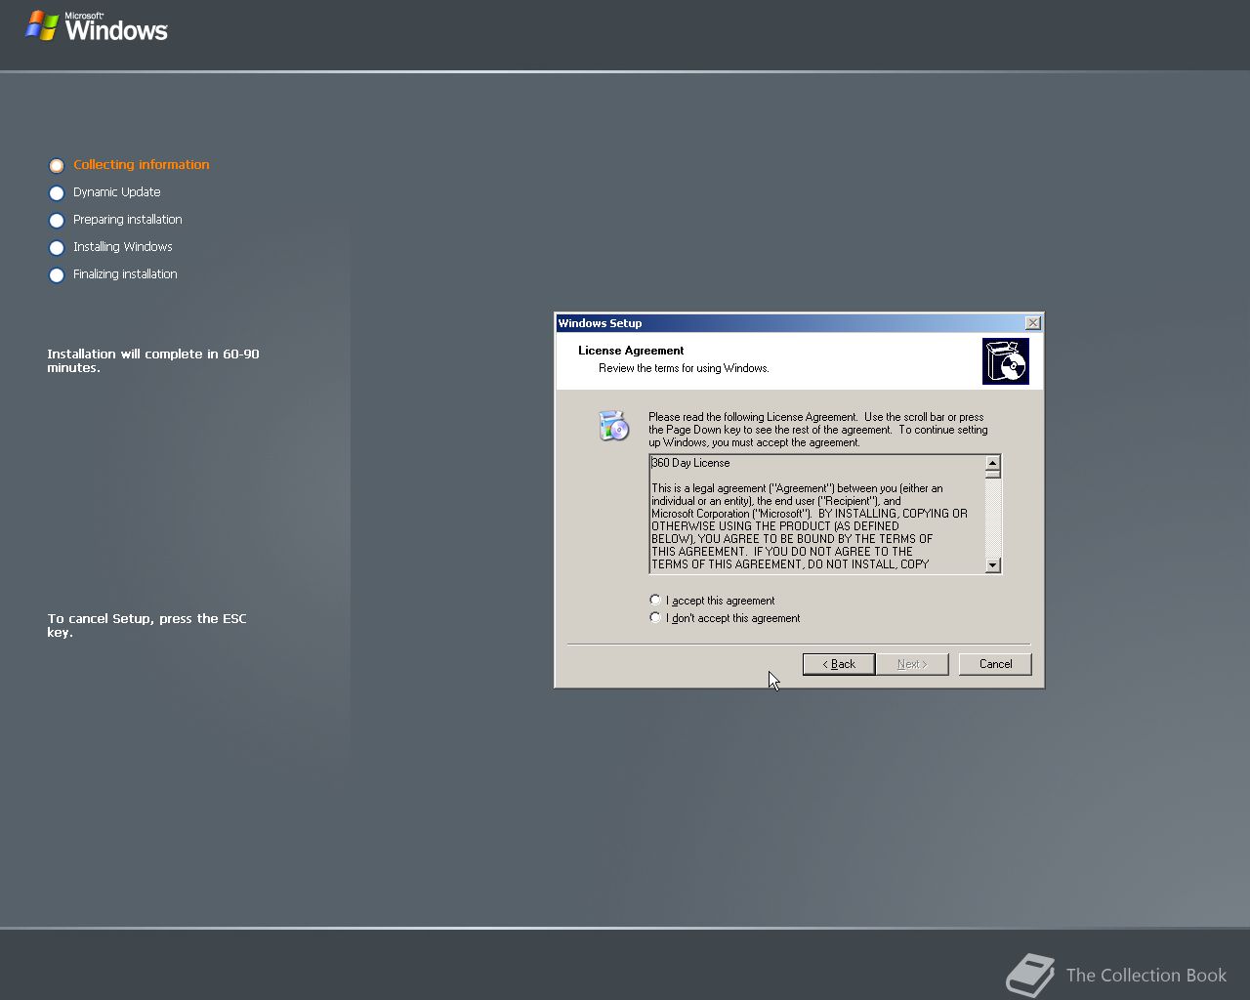Viewport: 1250px width, 1000px height.
Task: Click the setup CD box icon in header
Action: coord(1006,361)
